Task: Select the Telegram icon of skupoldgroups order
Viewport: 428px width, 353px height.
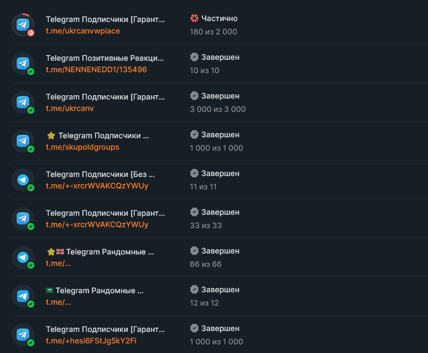Action: (23, 141)
